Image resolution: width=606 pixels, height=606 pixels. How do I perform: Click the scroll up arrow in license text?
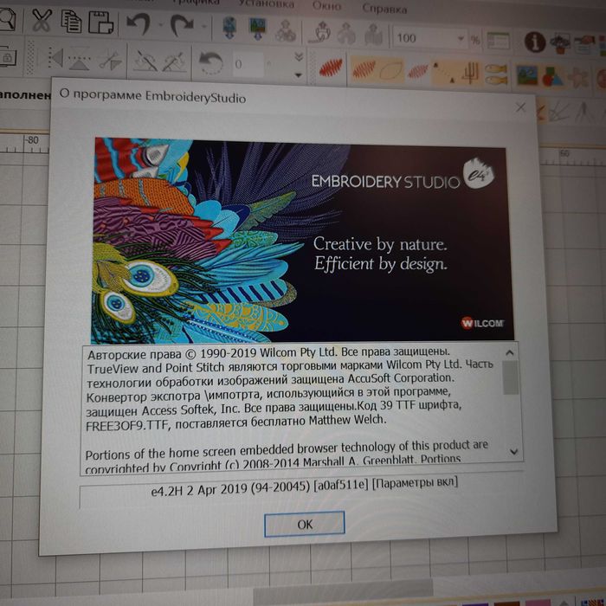click(x=510, y=352)
